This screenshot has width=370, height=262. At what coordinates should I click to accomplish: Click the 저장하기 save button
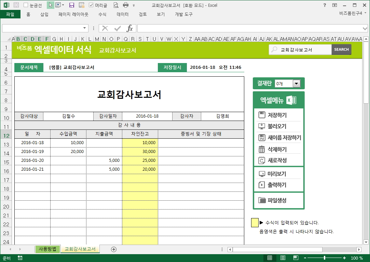coord(277,115)
